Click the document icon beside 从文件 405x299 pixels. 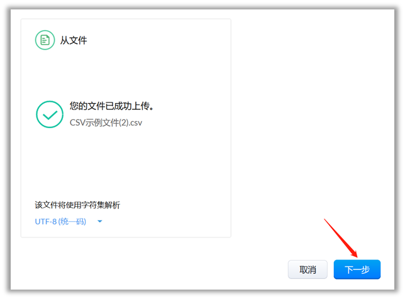pyautogui.click(x=44, y=40)
